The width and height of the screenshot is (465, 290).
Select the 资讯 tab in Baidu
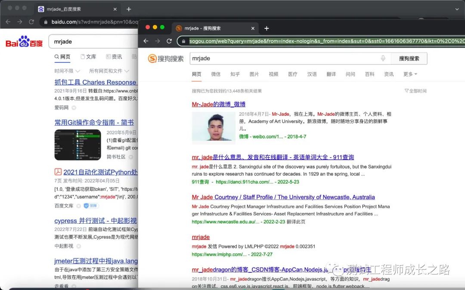[114, 56]
